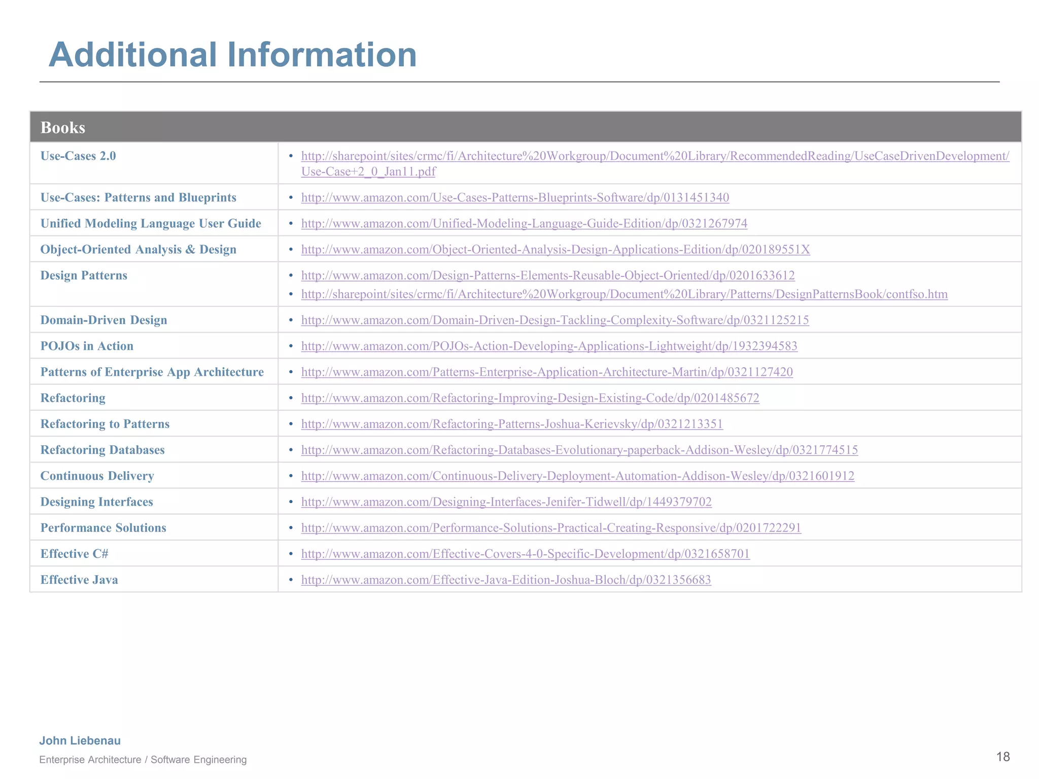This screenshot has width=1039, height=779.
Task: Open Performance Solutions Practical Creating link
Action: coord(551,528)
